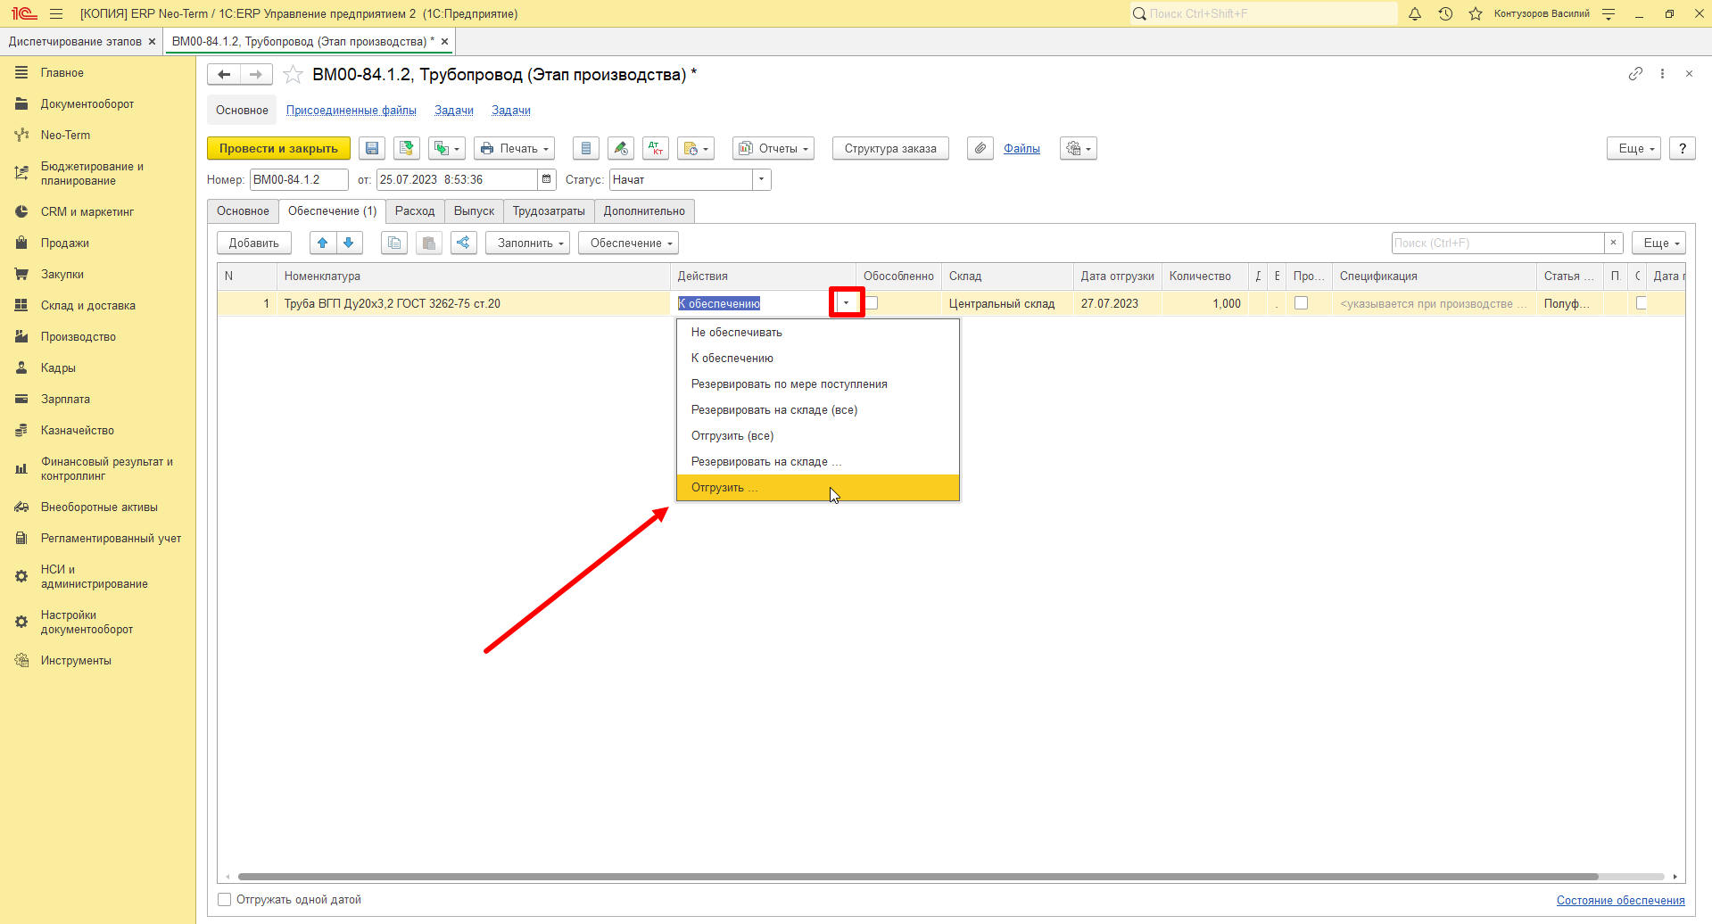Move row down with the blue down arrow
This screenshot has height=924, width=1712.
pyautogui.click(x=349, y=243)
